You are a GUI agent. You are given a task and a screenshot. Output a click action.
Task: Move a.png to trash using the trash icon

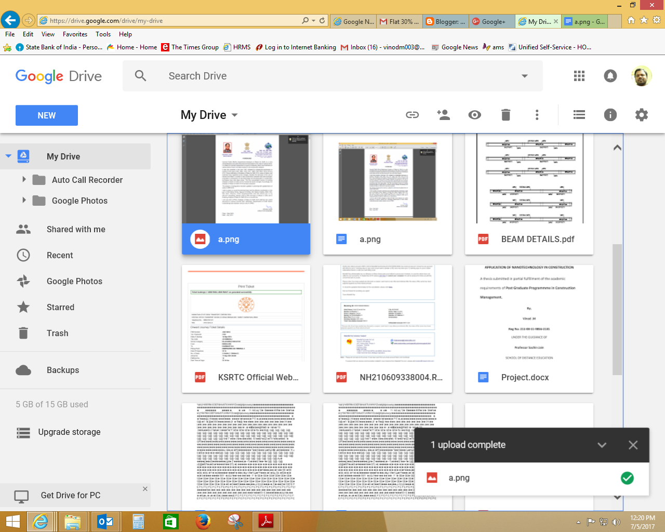(506, 115)
